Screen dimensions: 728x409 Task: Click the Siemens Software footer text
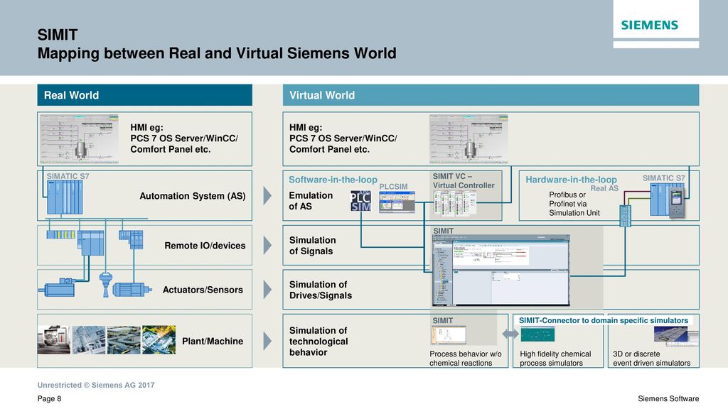pos(668,399)
